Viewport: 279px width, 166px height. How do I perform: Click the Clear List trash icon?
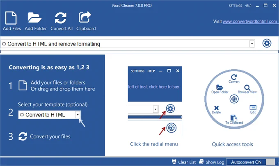(x=174, y=161)
